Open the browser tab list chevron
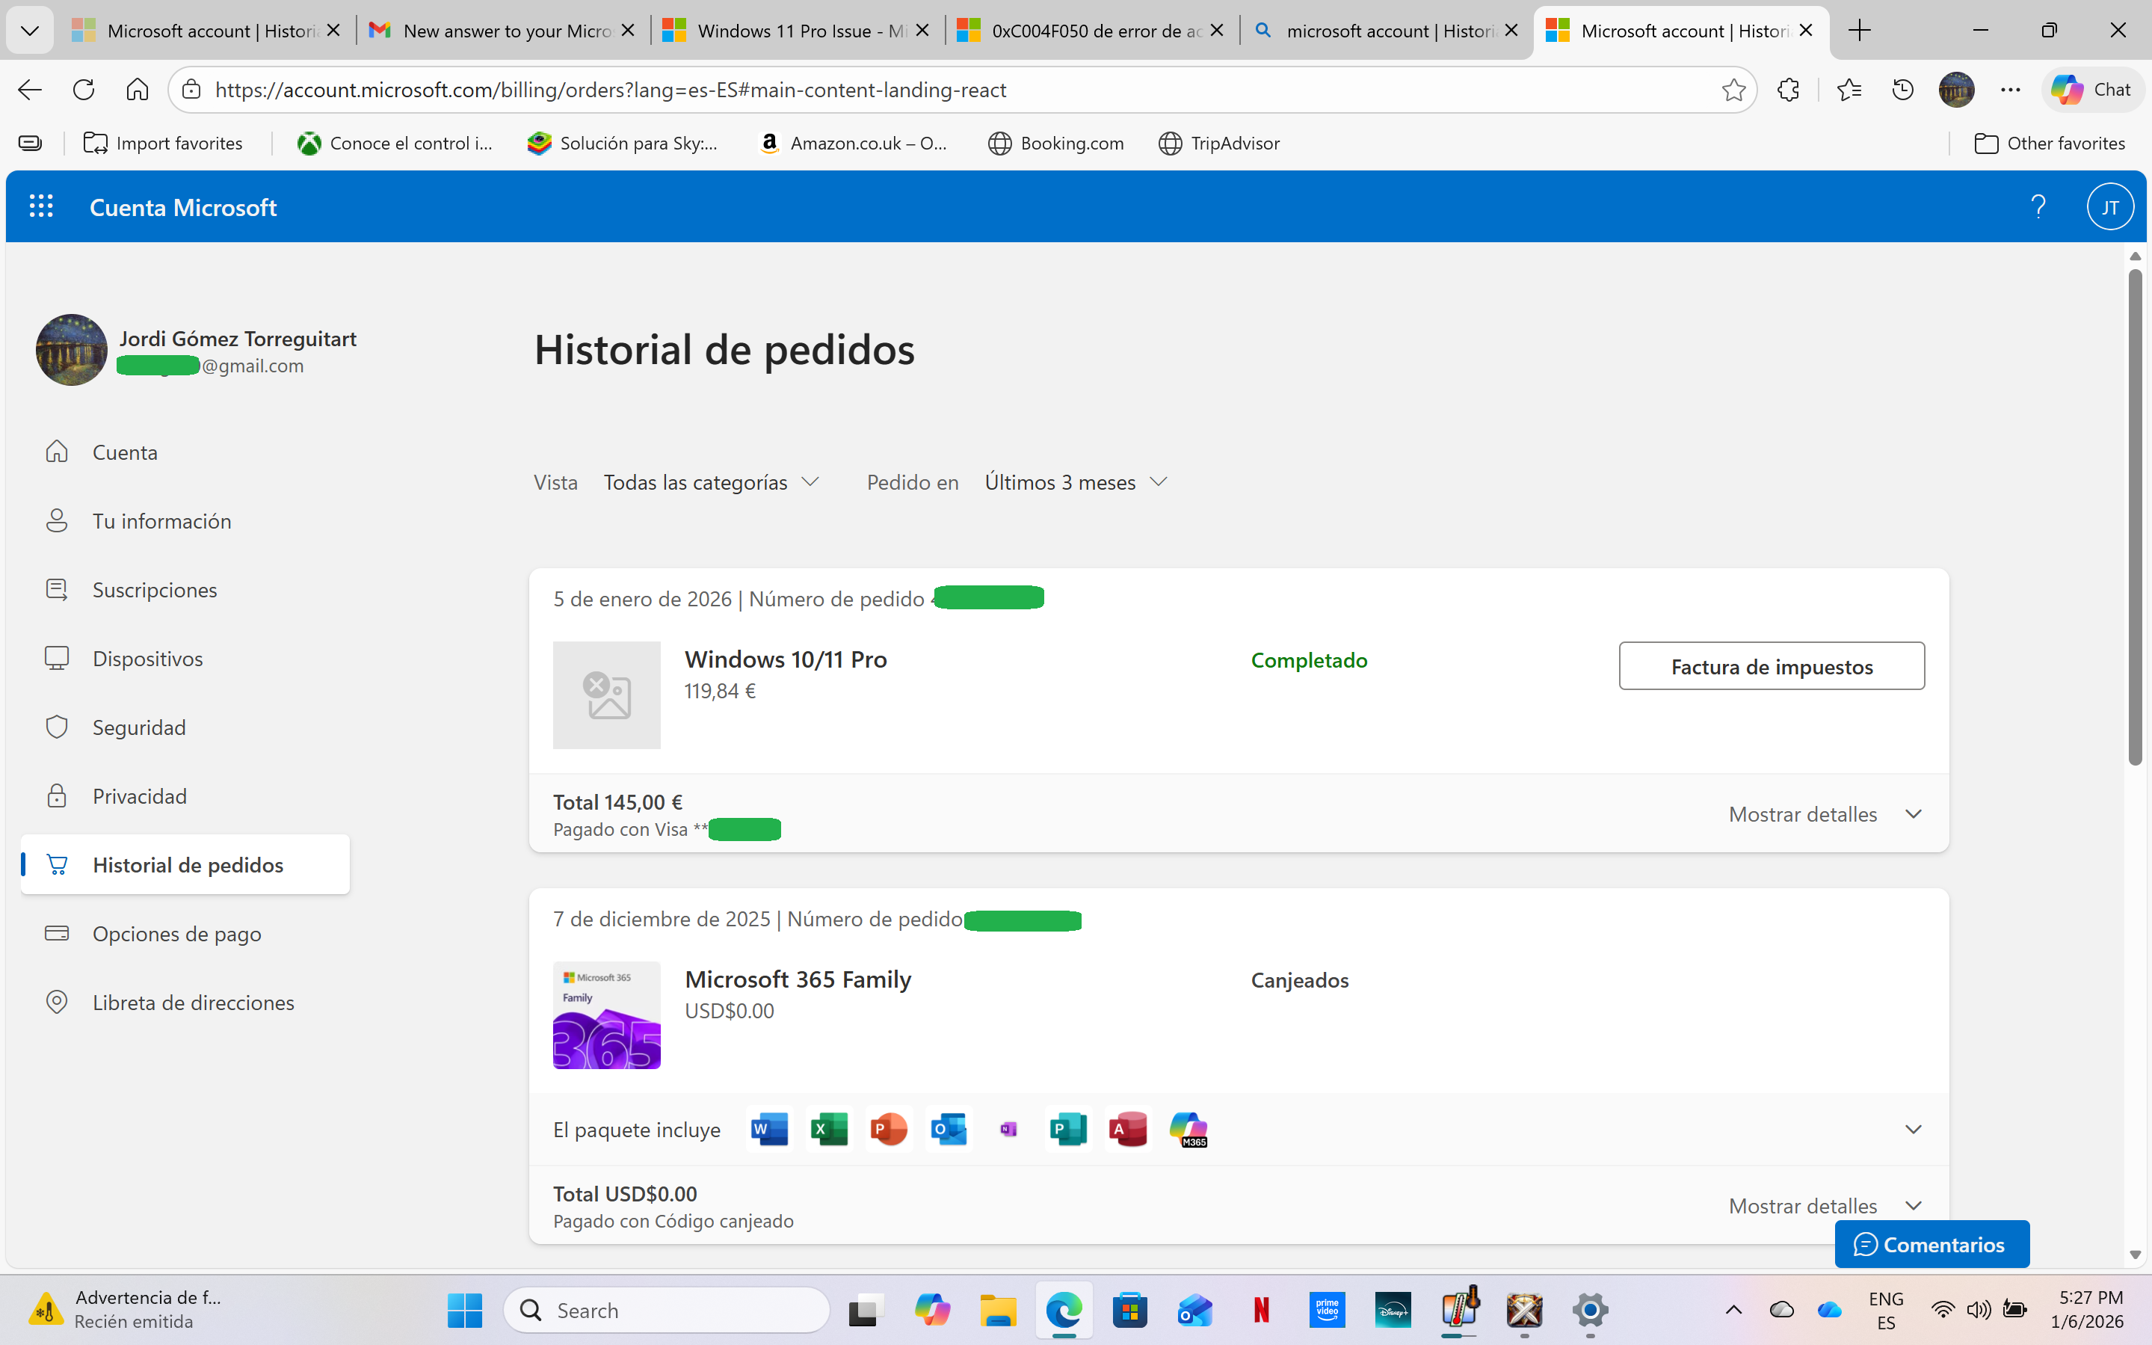 click(x=29, y=31)
